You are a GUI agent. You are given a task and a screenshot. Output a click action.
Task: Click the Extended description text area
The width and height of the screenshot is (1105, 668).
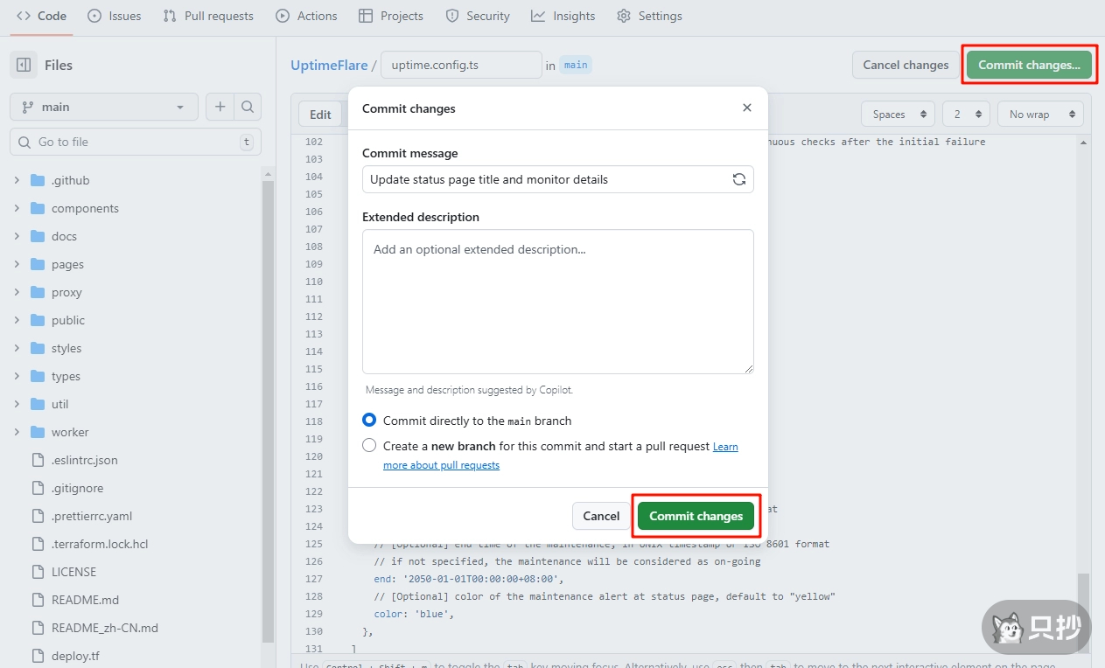(x=557, y=302)
